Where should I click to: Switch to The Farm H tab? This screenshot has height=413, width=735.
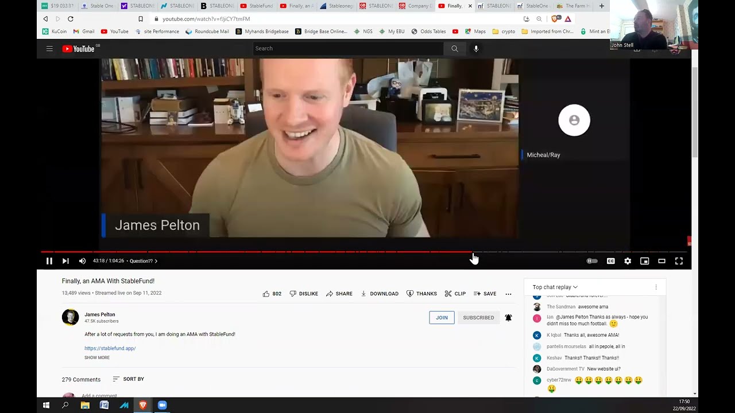[x=574, y=6]
